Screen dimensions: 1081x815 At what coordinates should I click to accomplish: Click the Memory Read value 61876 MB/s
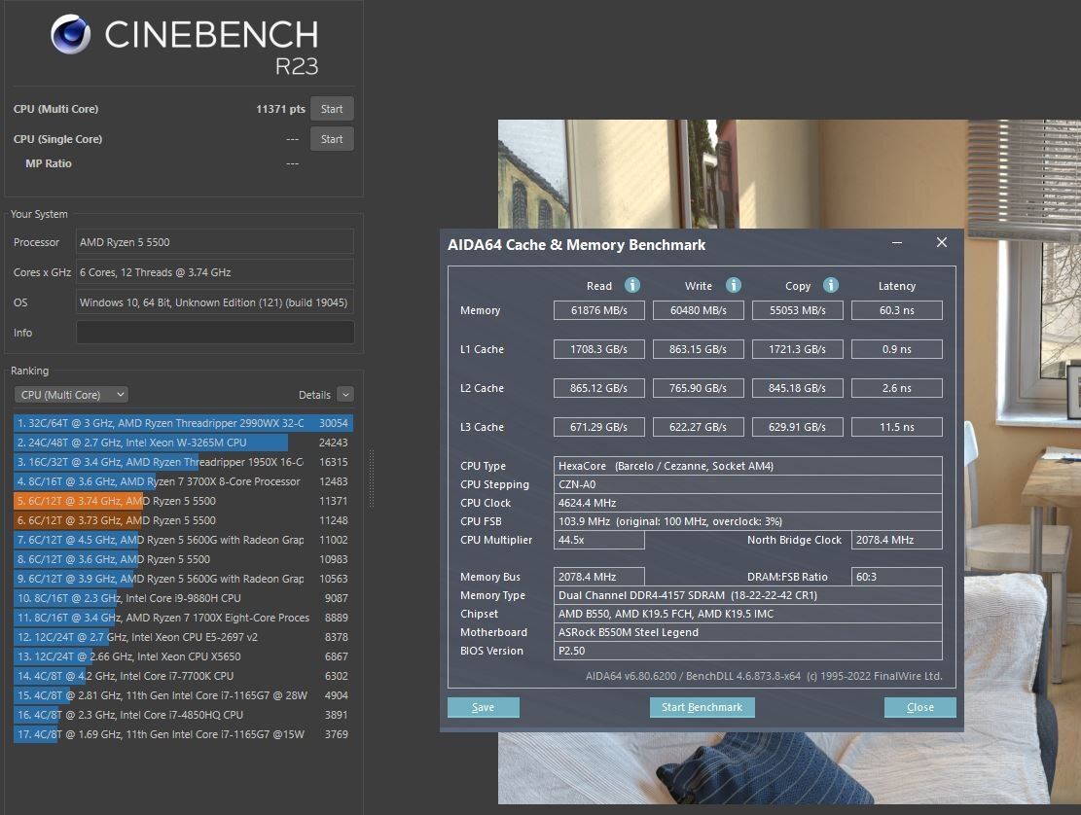tap(599, 310)
